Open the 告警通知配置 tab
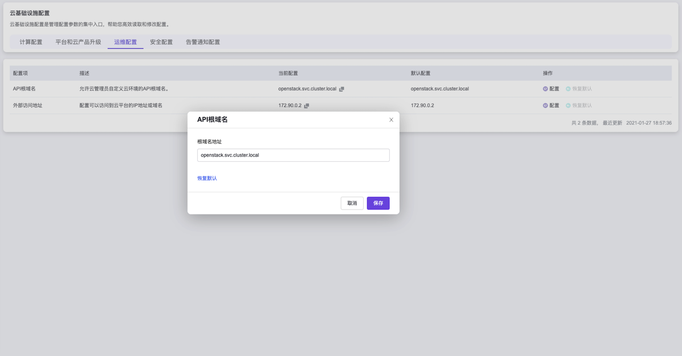Screen dimensions: 682x356 tap(203, 42)
